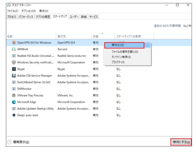Image resolution: width=196 pixels, height=152 pixels.
Task: Click the 無効にする(A) button
Action: 181,142
